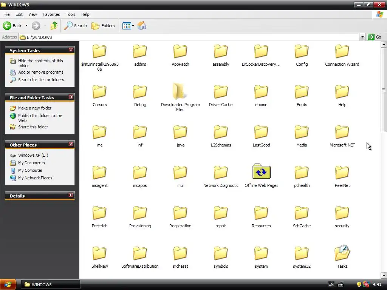
Task: Open the Edit menu
Action: (19, 14)
